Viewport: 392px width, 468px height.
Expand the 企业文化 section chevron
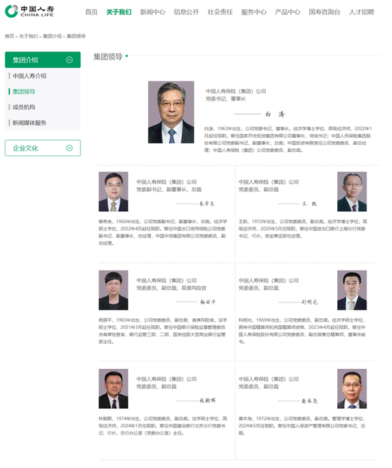point(69,148)
